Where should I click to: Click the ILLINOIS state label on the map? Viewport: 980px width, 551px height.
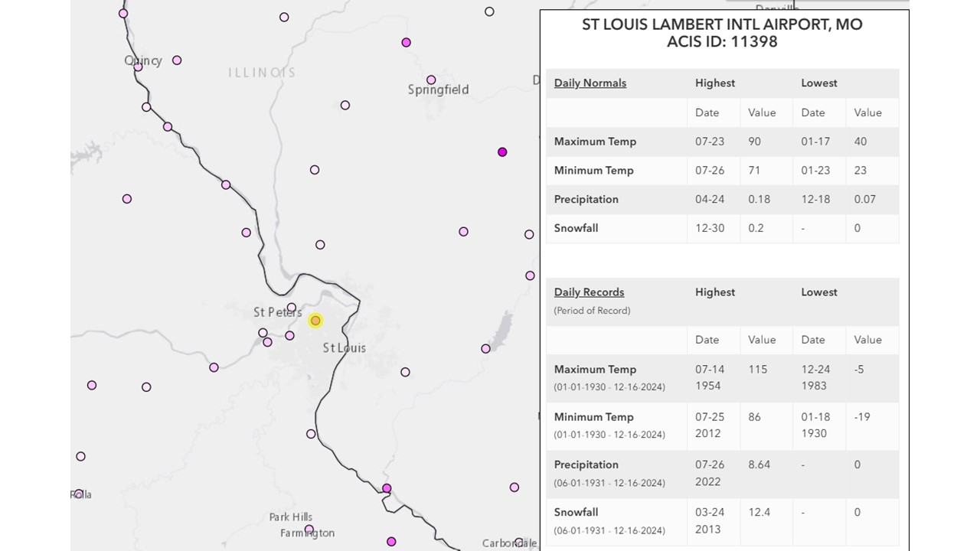262,73
